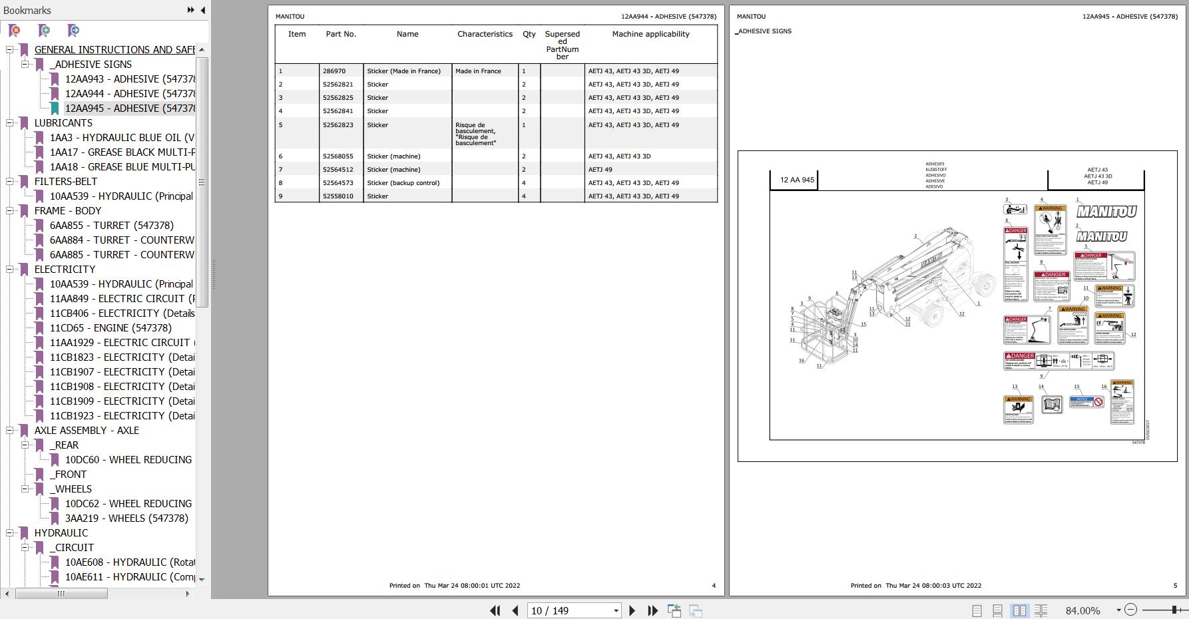Click the zoom out minus button
Viewport: 1189px width, 619px height.
pos(1130,610)
